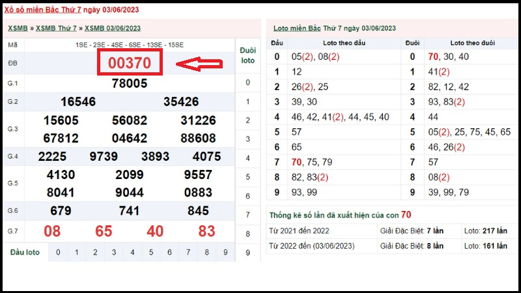This screenshot has height=293, width=521.
Task: Click G.6 number 741
Action: pyautogui.click(x=129, y=210)
